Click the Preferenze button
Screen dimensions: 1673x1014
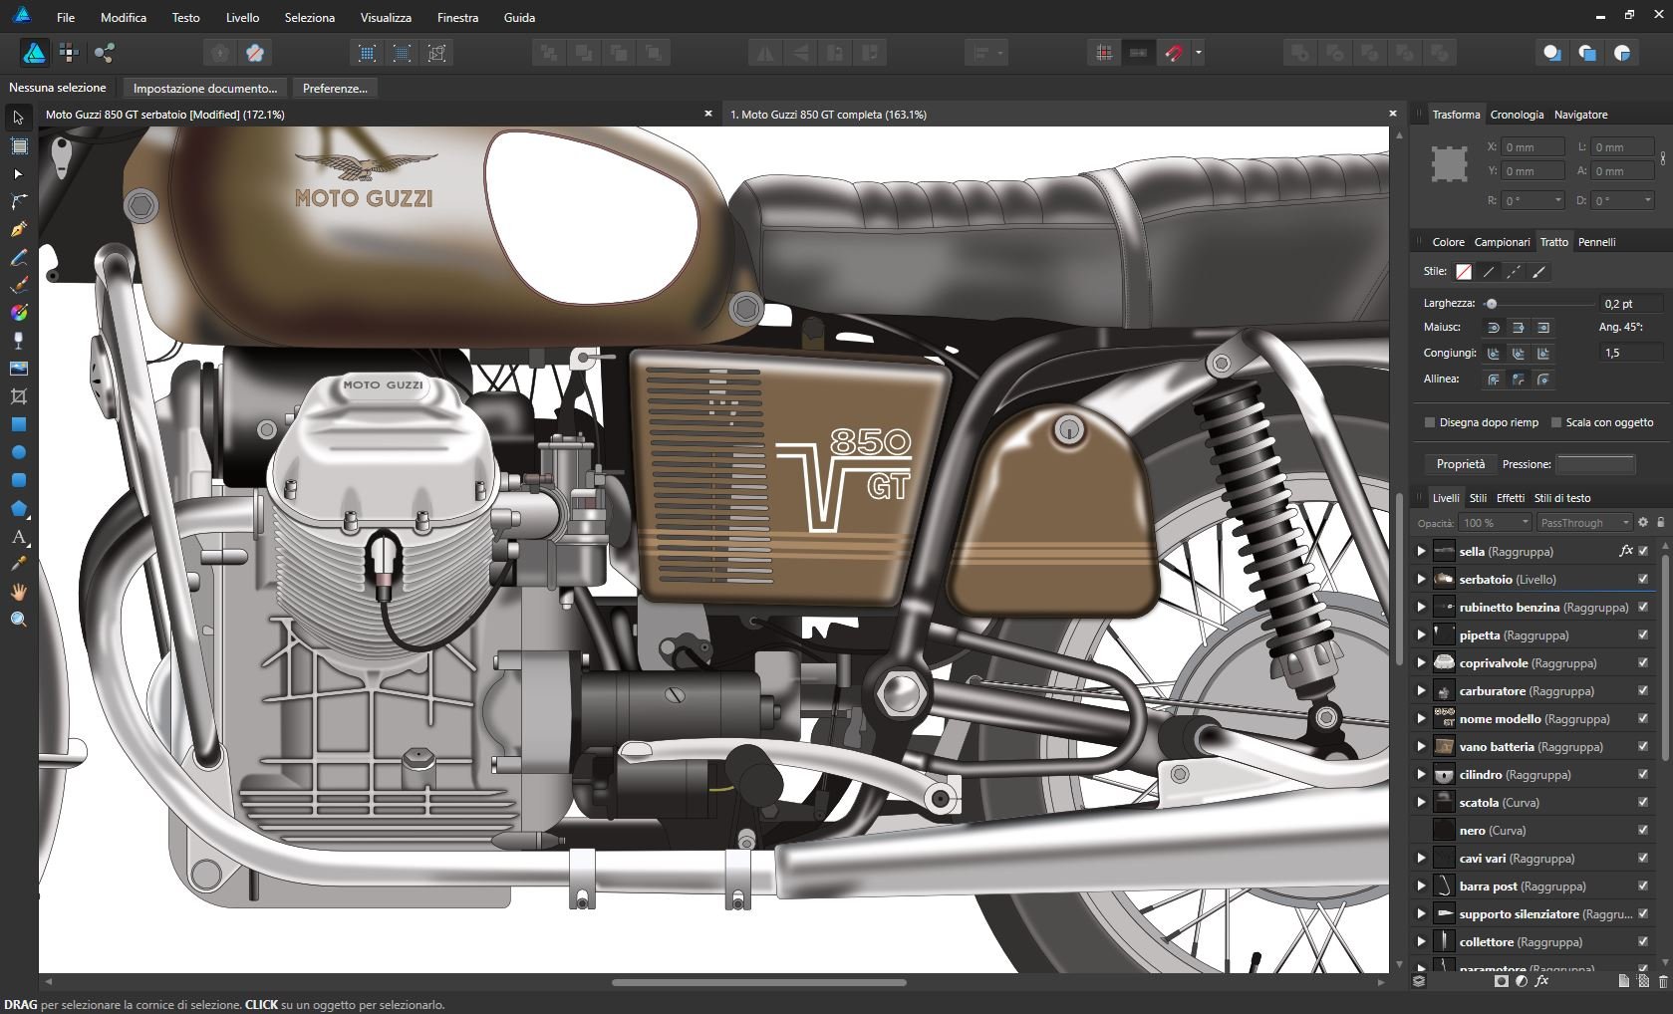coord(335,89)
